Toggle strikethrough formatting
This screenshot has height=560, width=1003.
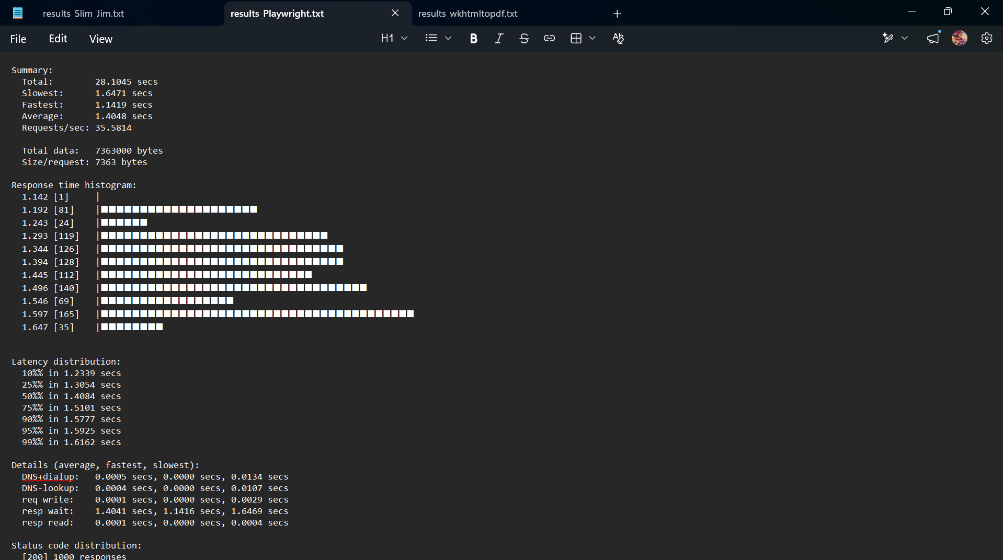pyautogui.click(x=524, y=38)
